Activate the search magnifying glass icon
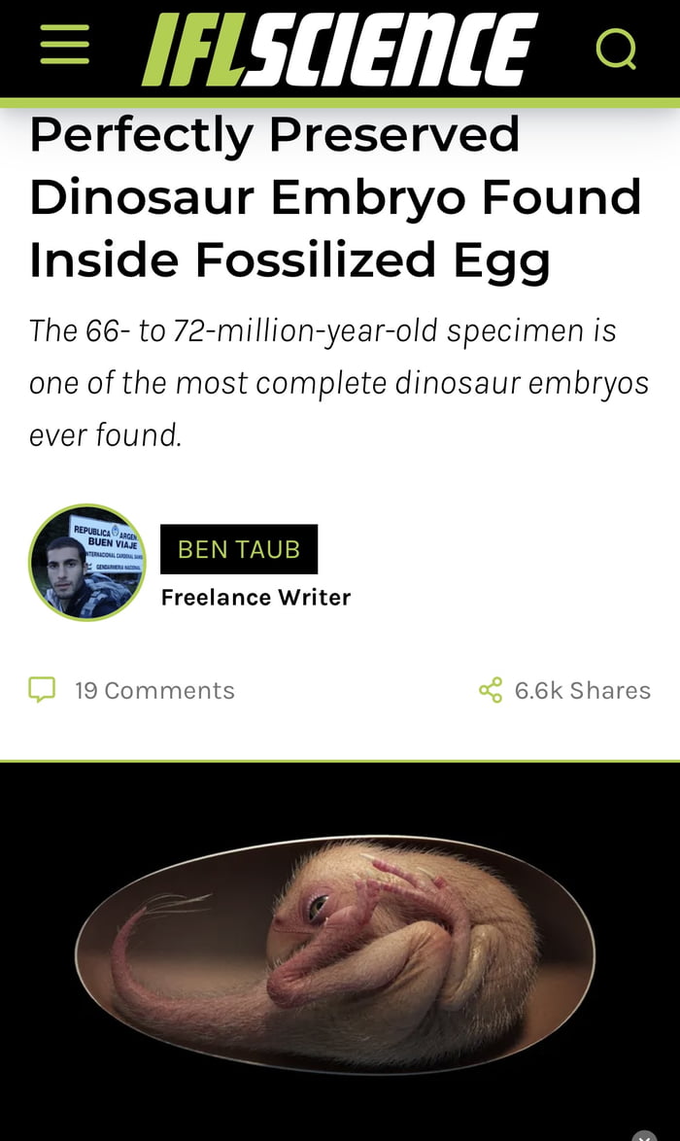 (616, 47)
